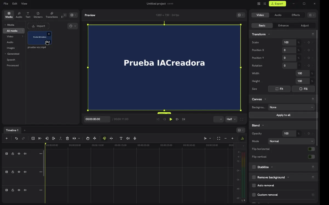Collapse the Generated tree group
This screenshot has height=205, width=329.
[5, 54]
